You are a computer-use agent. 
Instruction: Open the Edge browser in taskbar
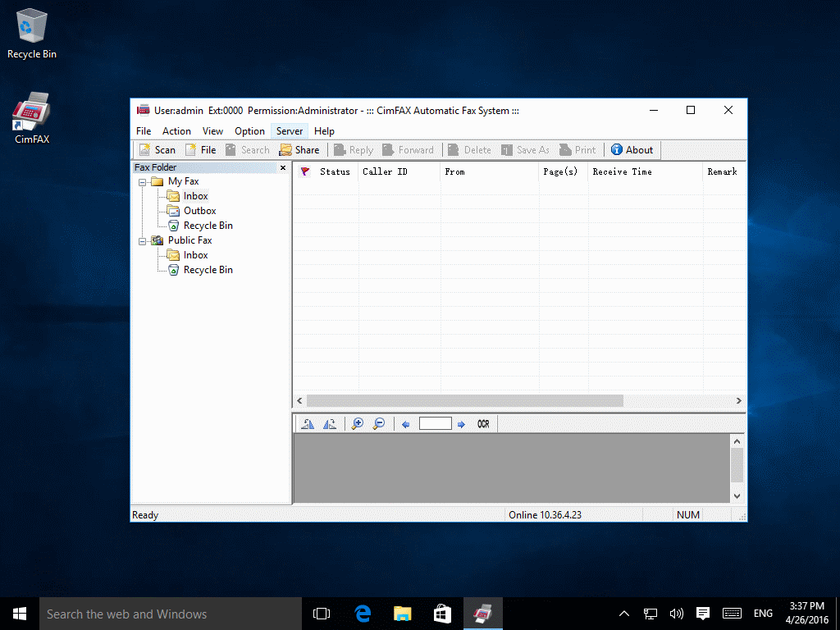tap(363, 614)
